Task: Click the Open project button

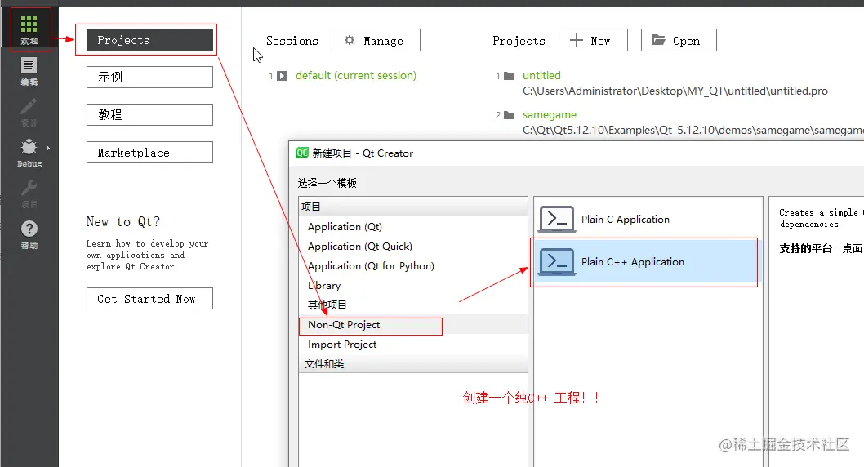Action: (x=679, y=40)
